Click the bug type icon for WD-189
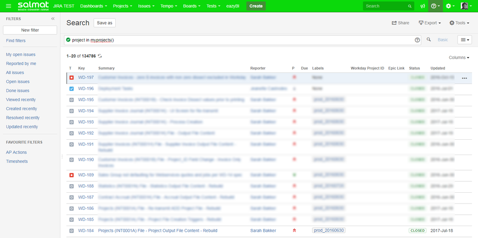The image size is (478, 238). point(71,175)
